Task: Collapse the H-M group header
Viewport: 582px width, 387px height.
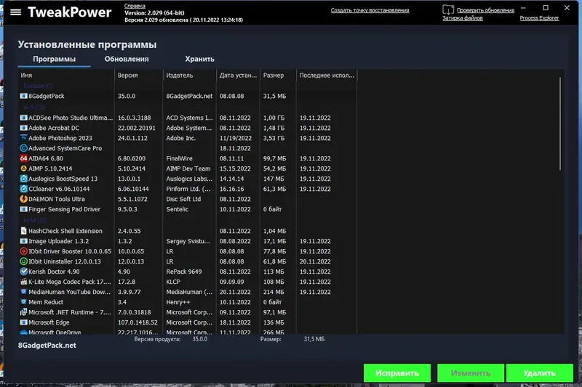Action: (35, 220)
